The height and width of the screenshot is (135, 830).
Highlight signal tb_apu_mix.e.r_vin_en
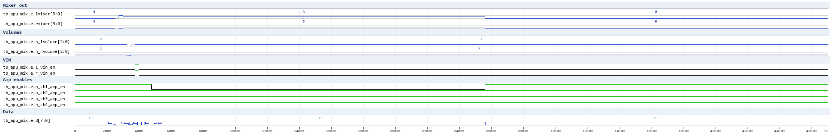(29, 73)
